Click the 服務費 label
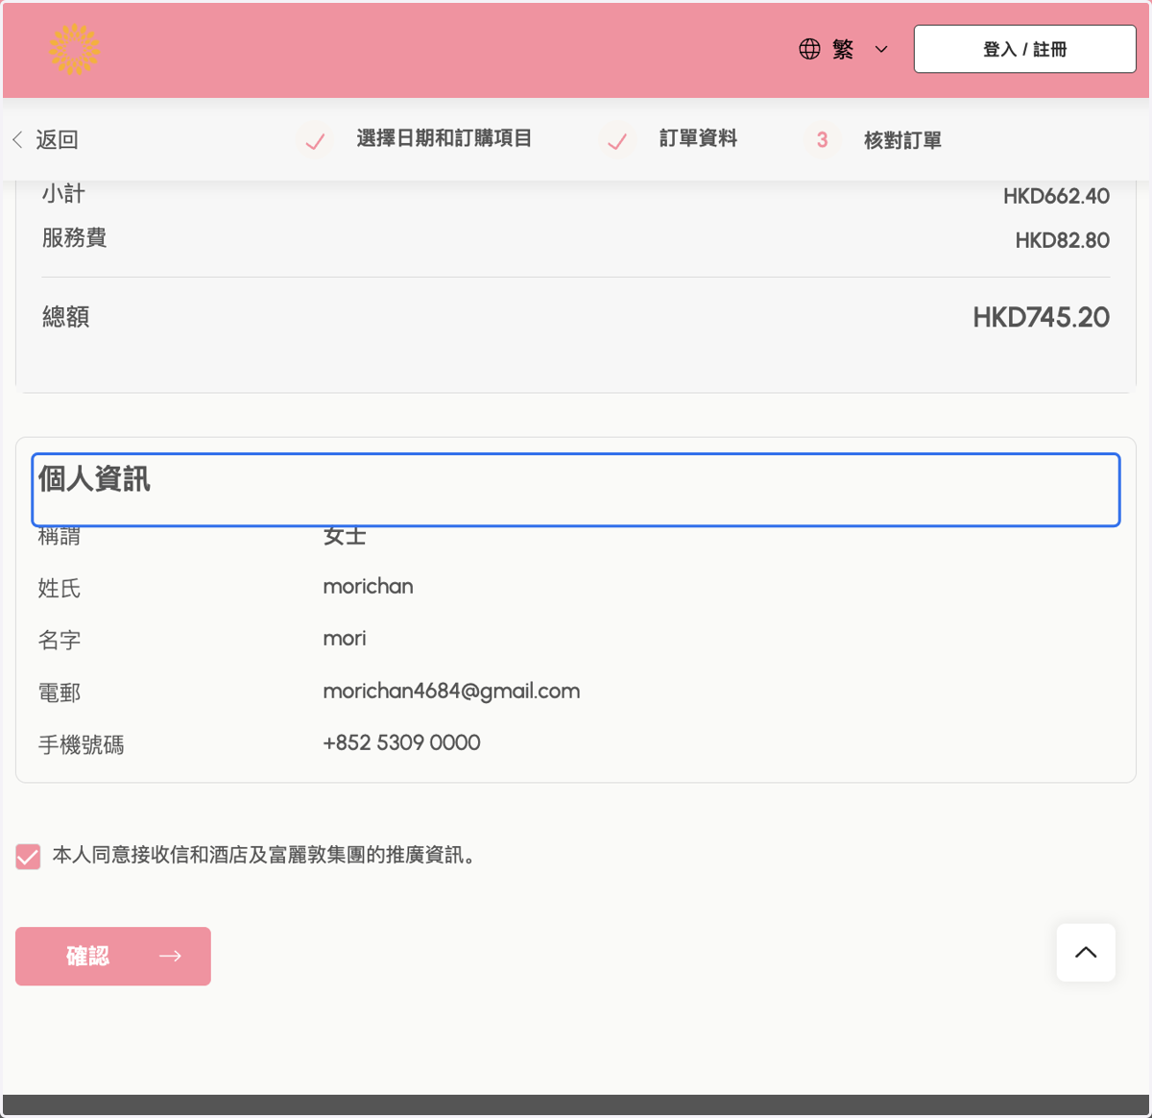 (74, 238)
